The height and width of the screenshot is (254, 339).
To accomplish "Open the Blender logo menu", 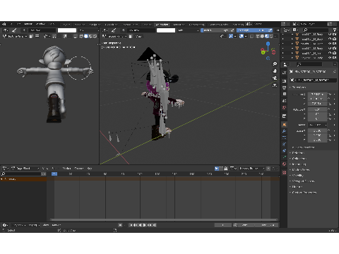I will (4, 24).
